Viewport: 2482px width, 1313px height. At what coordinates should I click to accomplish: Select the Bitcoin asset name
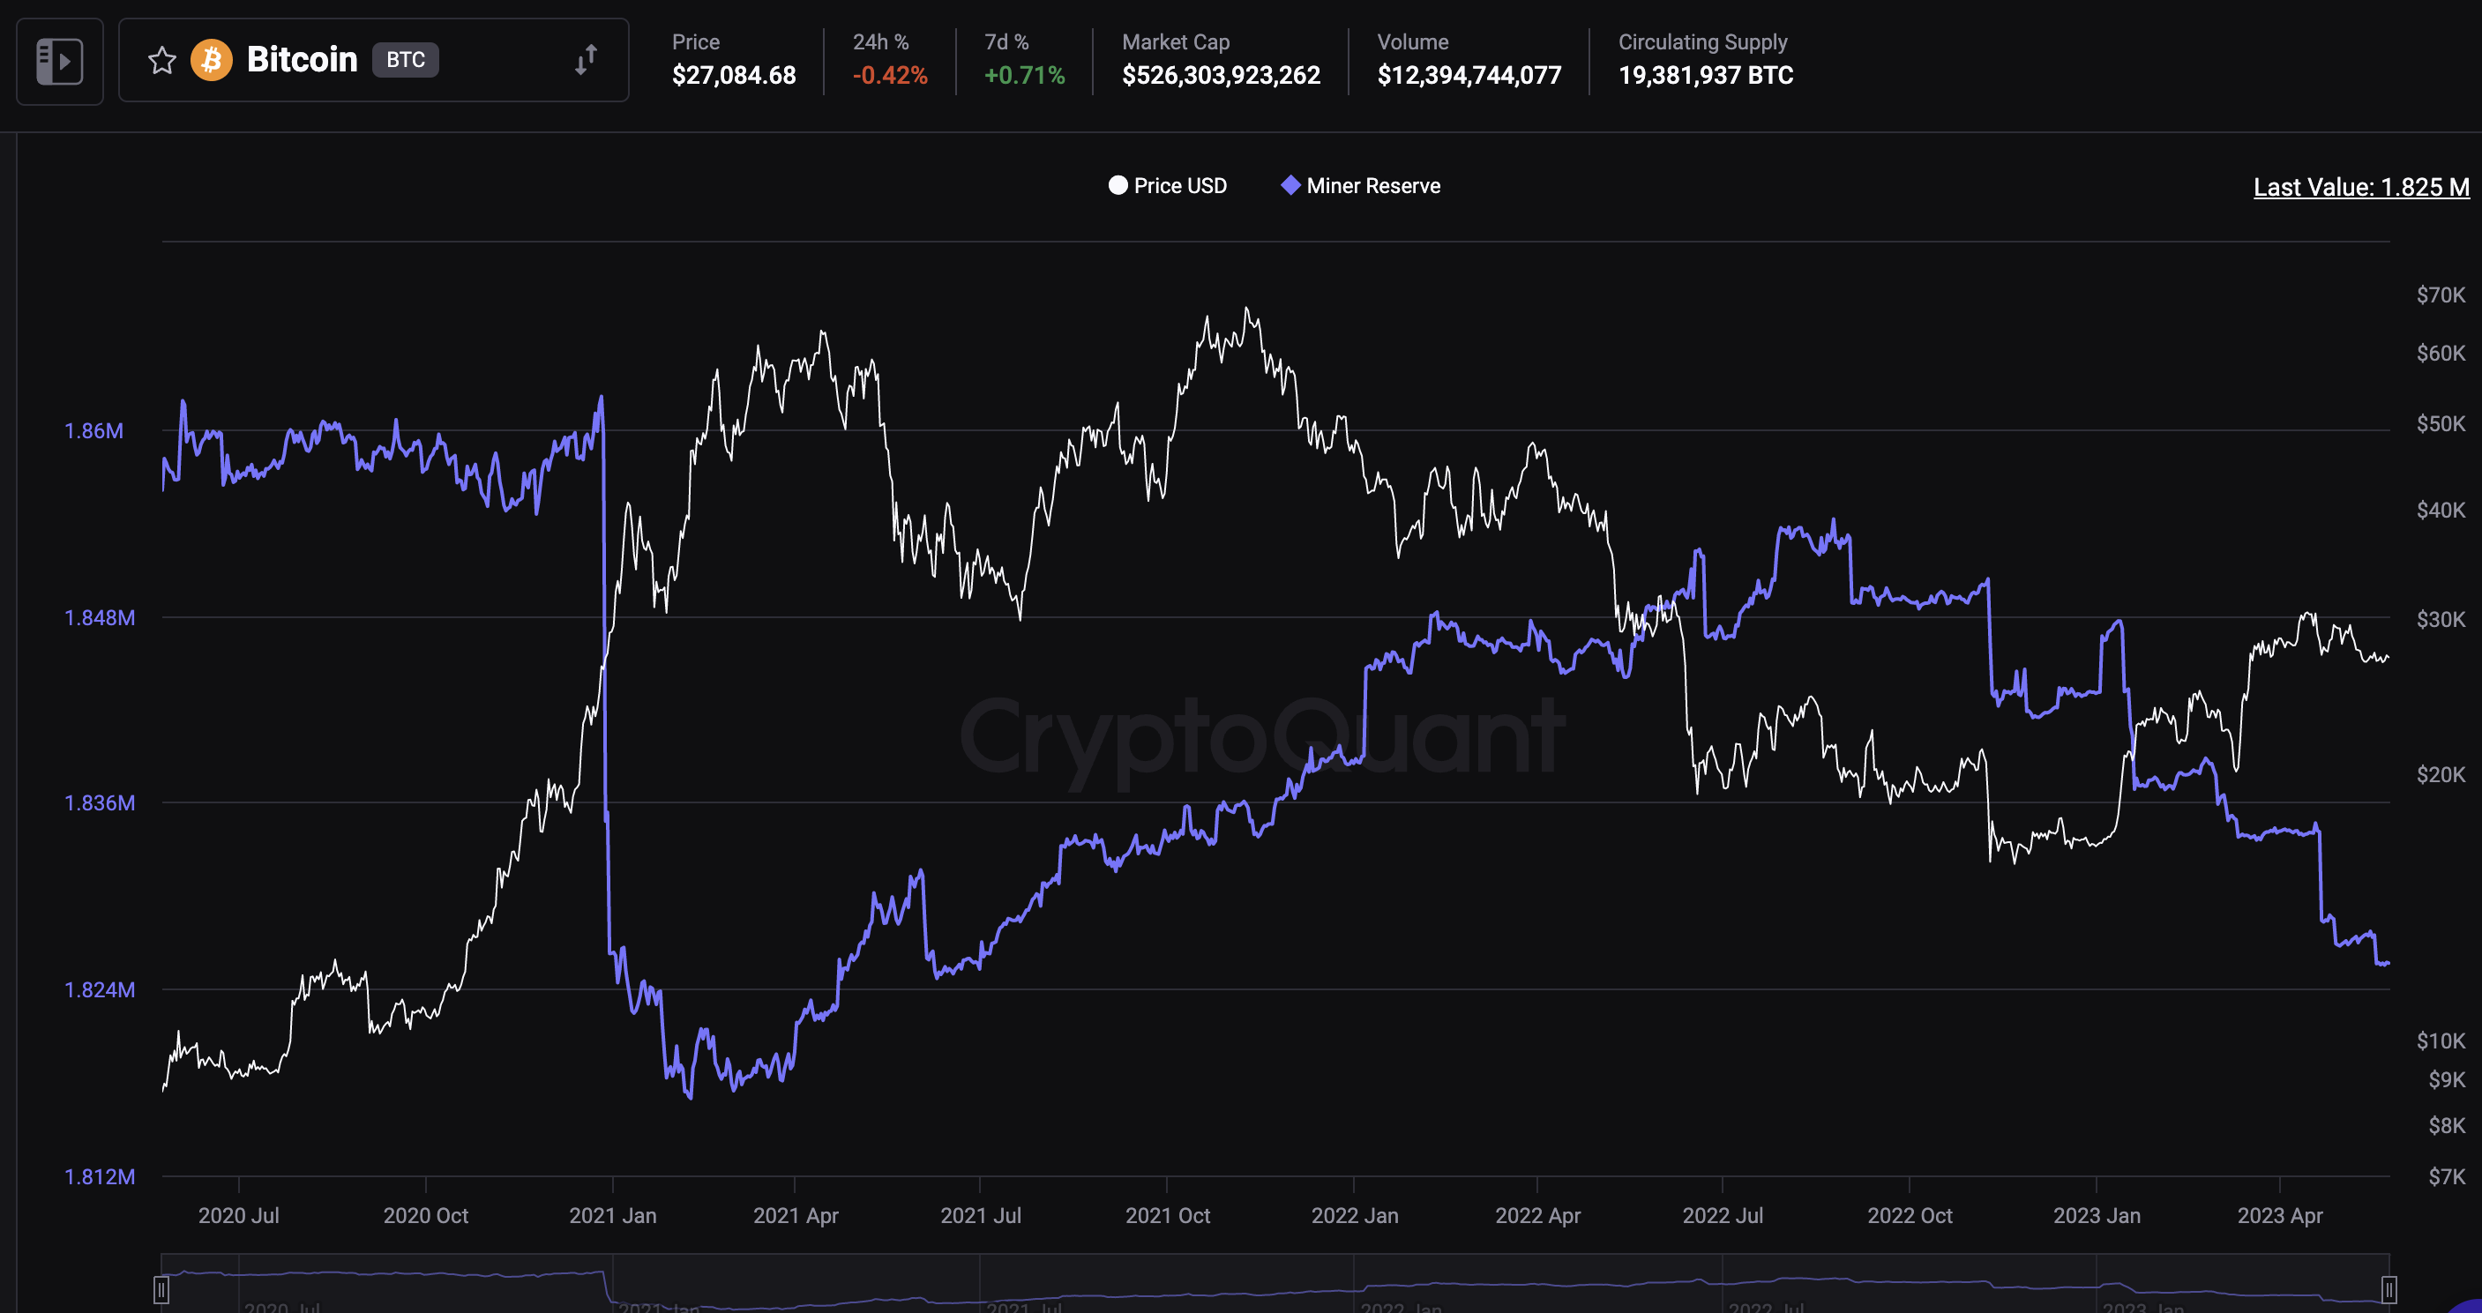(x=302, y=60)
